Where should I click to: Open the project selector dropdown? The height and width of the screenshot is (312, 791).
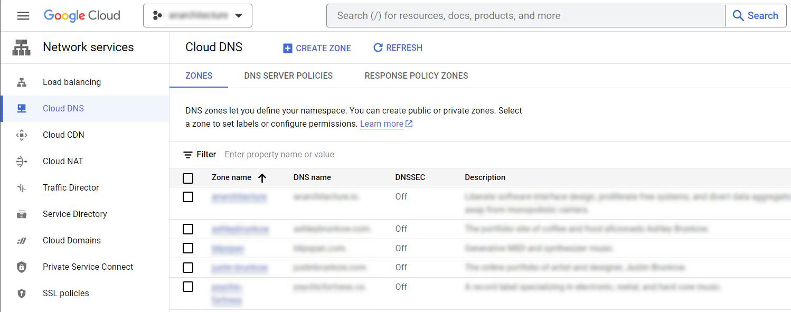pyautogui.click(x=197, y=16)
